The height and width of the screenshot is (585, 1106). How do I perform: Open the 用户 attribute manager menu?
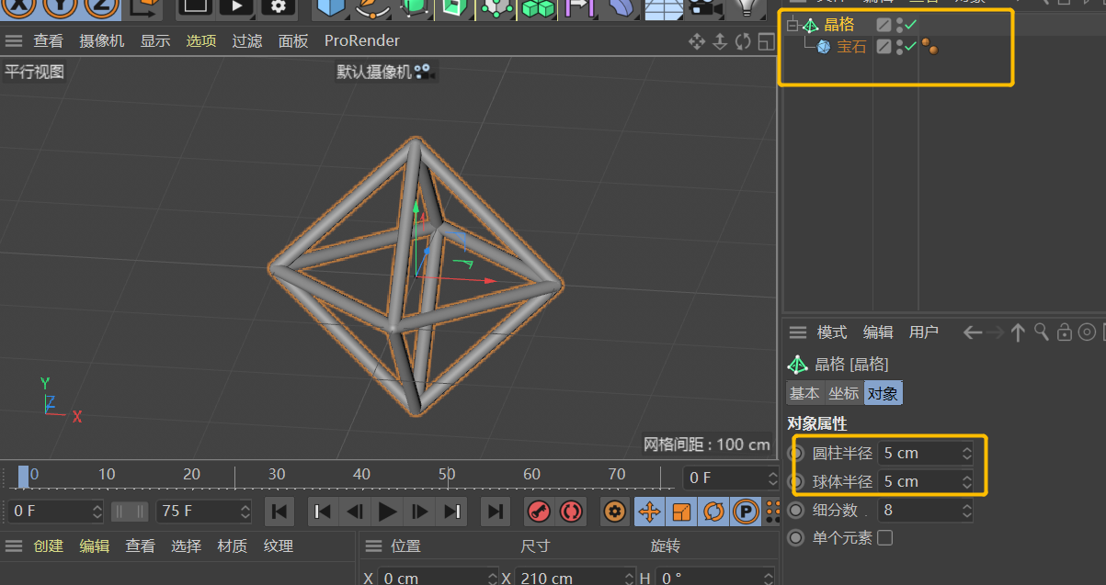tap(924, 332)
